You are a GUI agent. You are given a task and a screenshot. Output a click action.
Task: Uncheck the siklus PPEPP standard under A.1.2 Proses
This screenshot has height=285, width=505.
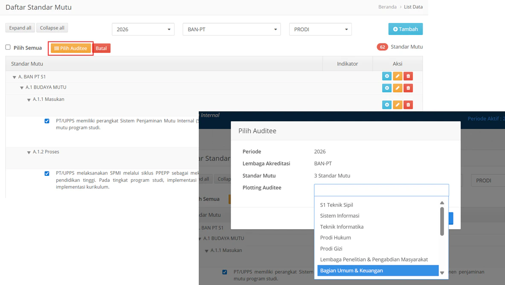coord(47,174)
